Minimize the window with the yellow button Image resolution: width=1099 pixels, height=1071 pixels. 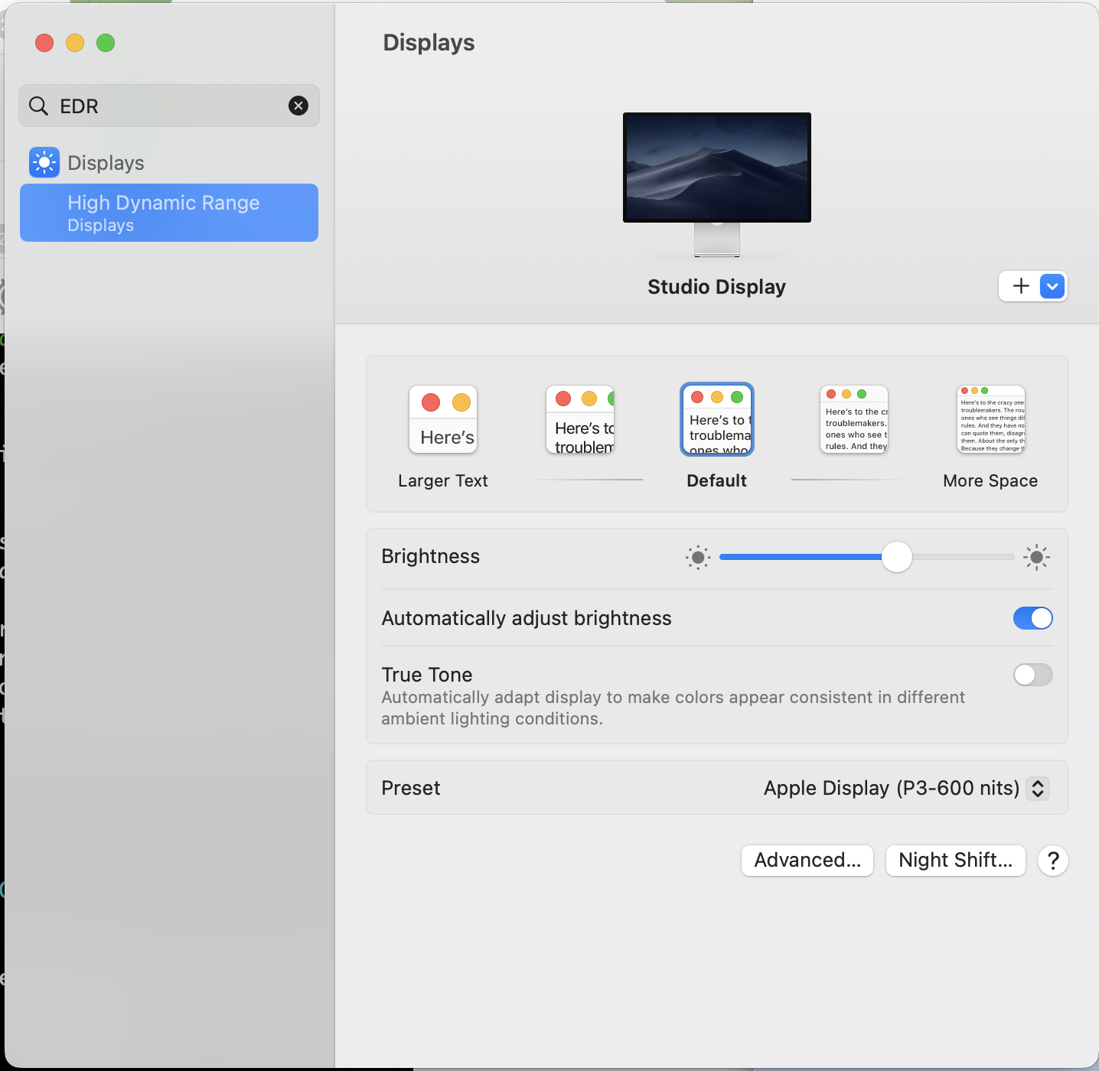[75, 43]
